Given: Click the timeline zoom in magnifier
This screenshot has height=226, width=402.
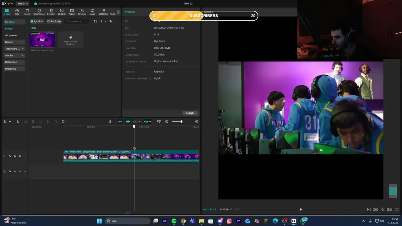Looking at the screenshot, I should coord(197,121).
